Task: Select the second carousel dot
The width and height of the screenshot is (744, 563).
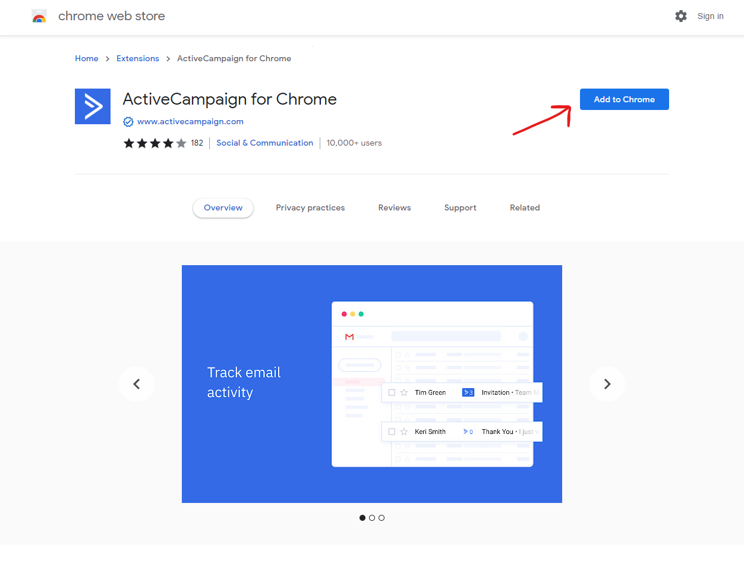Action: click(x=372, y=518)
